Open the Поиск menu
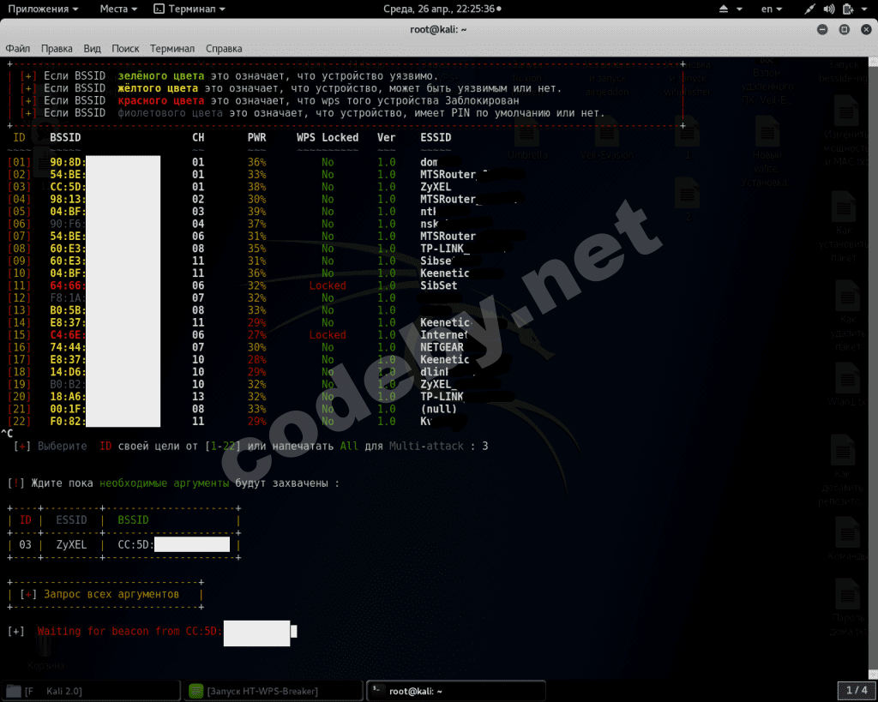878x702 pixels. [125, 49]
